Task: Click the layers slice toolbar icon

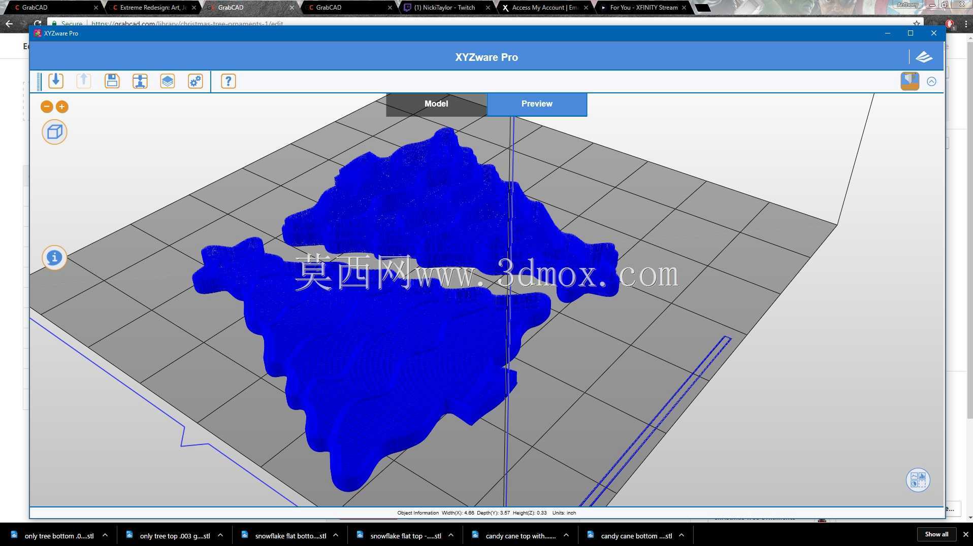Action: pos(168,81)
